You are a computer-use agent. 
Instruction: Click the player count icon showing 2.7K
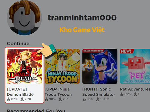click(x=22, y=99)
